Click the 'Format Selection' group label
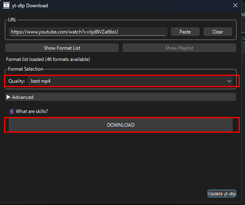The width and height of the screenshot is (245, 205). click(x=26, y=69)
